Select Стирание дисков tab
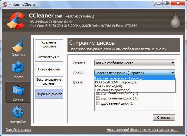 tap(49, 94)
